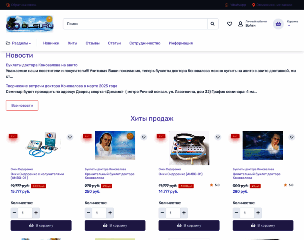
Task: Click the search magnifier button
Action: (213, 24)
